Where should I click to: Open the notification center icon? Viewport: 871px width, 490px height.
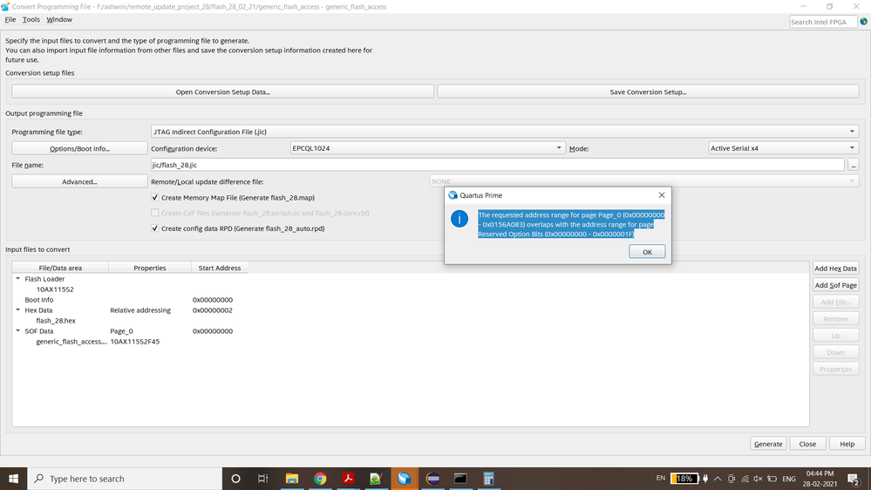[x=854, y=479]
